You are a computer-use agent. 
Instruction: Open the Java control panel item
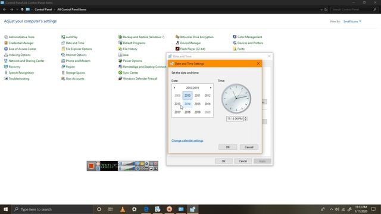pos(123,55)
